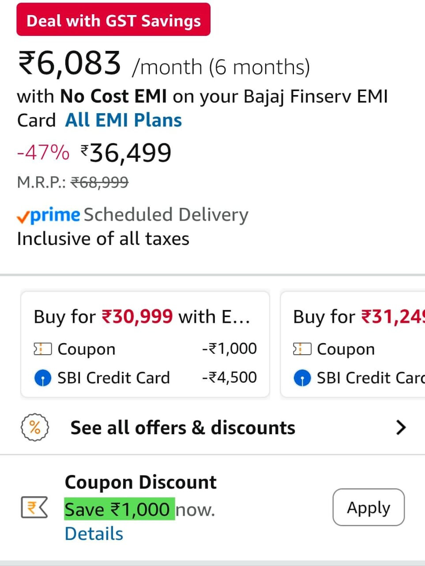Apply the ₹1,000 coupon

(x=368, y=507)
